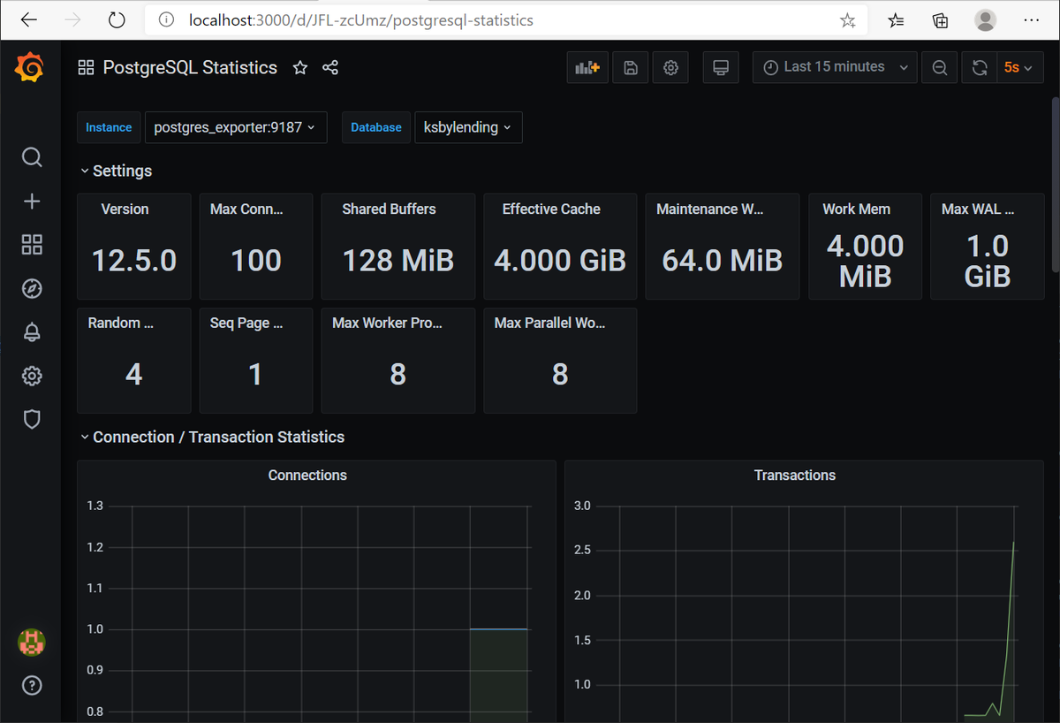
Task: Open the Server Admin shield icon
Action: point(32,420)
